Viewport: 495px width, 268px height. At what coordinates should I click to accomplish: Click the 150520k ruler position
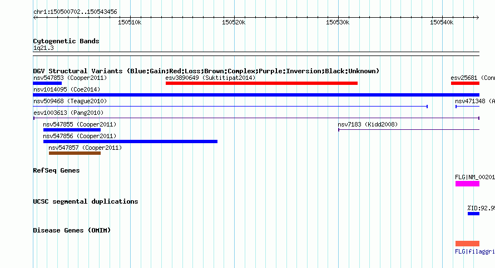tap(234, 22)
